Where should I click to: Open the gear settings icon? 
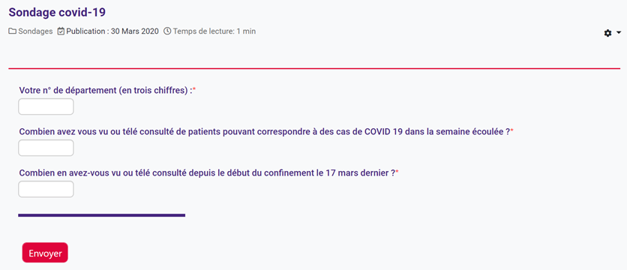point(607,33)
